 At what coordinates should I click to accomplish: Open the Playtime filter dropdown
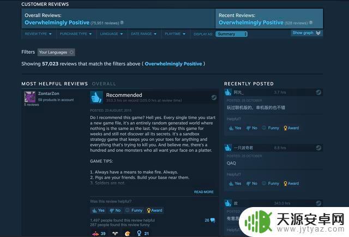175,34
